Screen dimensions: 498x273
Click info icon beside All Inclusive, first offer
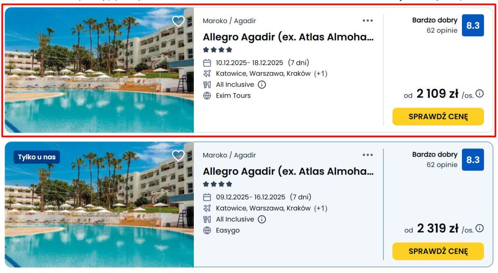(262, 85)
